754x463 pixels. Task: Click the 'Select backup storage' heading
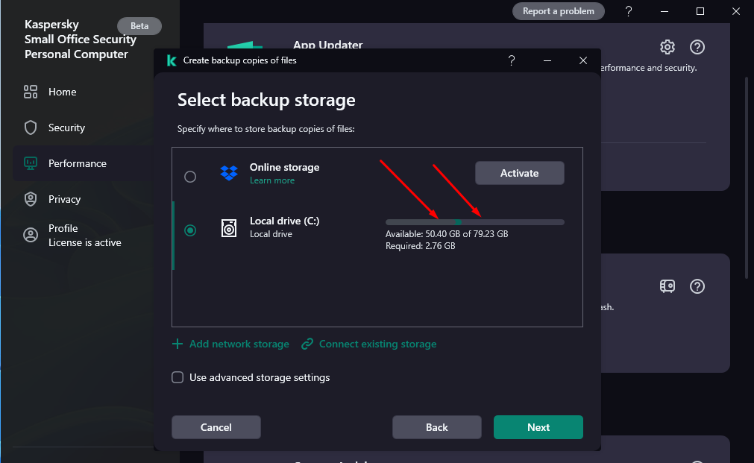tap(266, 100)
